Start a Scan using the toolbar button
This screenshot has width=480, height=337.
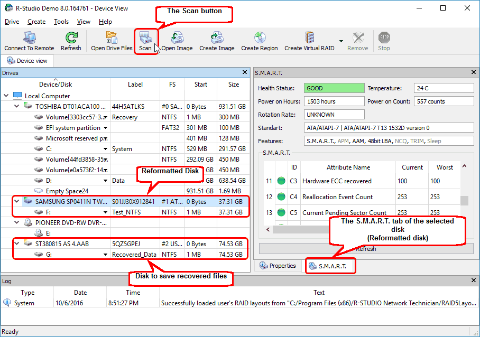145,41
